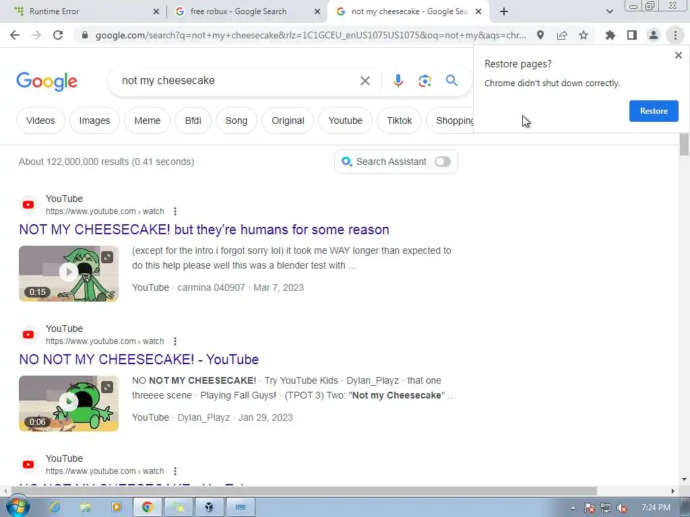Open more options for first YouTube result
The image size is (690, 517).
175,211
